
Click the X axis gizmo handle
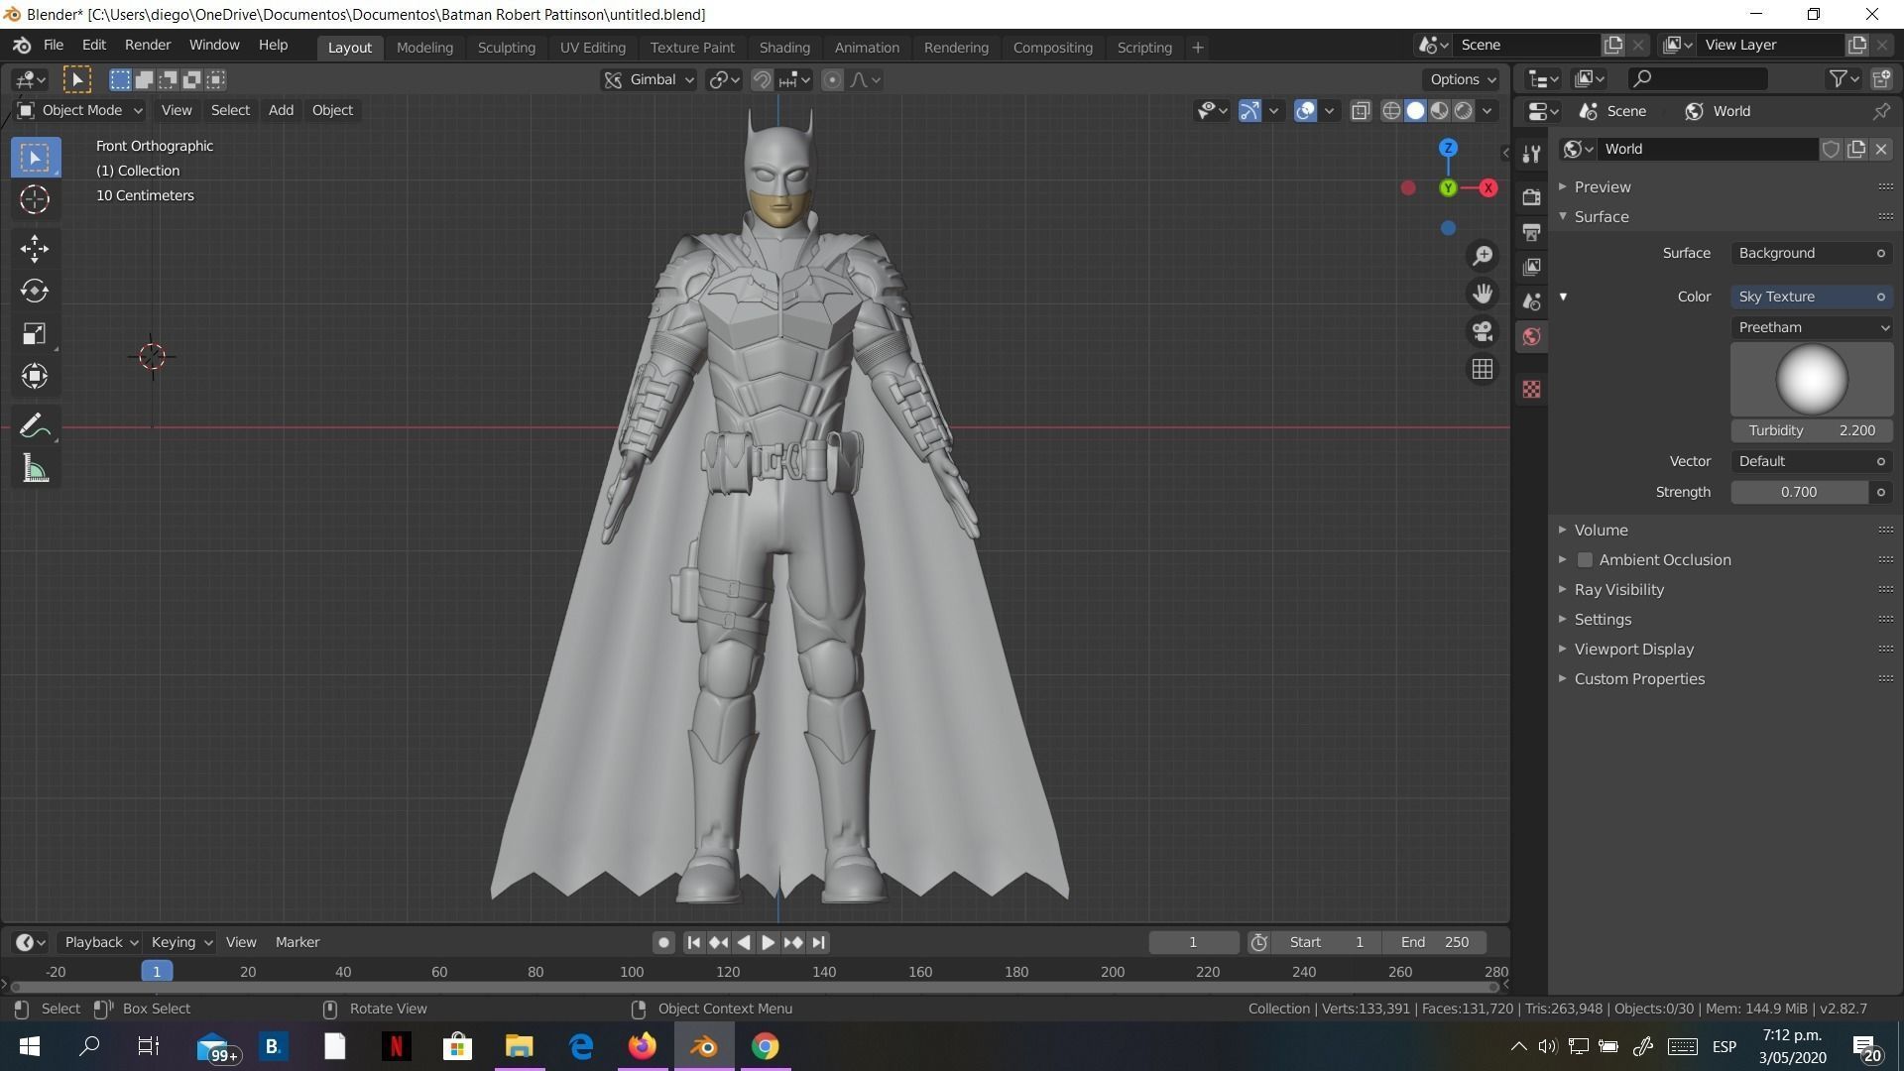[1487, 187]
